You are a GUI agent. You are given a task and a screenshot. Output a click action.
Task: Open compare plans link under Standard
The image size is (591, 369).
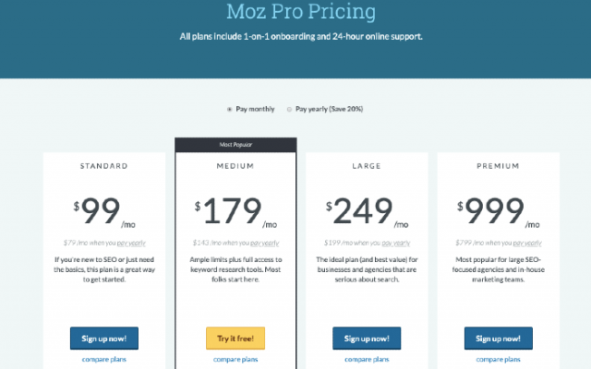[x=104, y=359]
